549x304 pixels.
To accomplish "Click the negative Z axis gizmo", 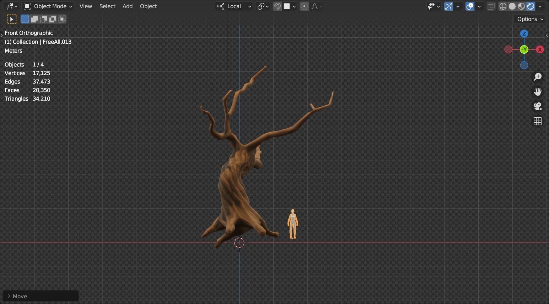I will pyautogui.click(x=524, y=65).
